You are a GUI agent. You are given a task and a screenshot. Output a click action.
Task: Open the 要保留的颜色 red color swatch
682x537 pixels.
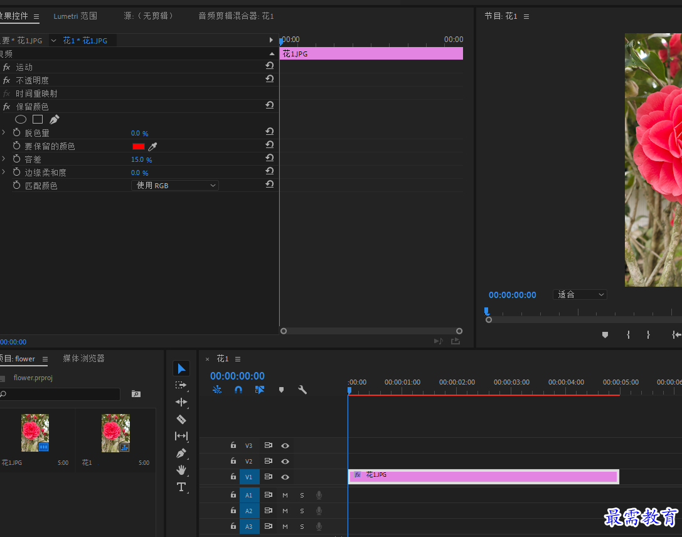click(138, 147)
